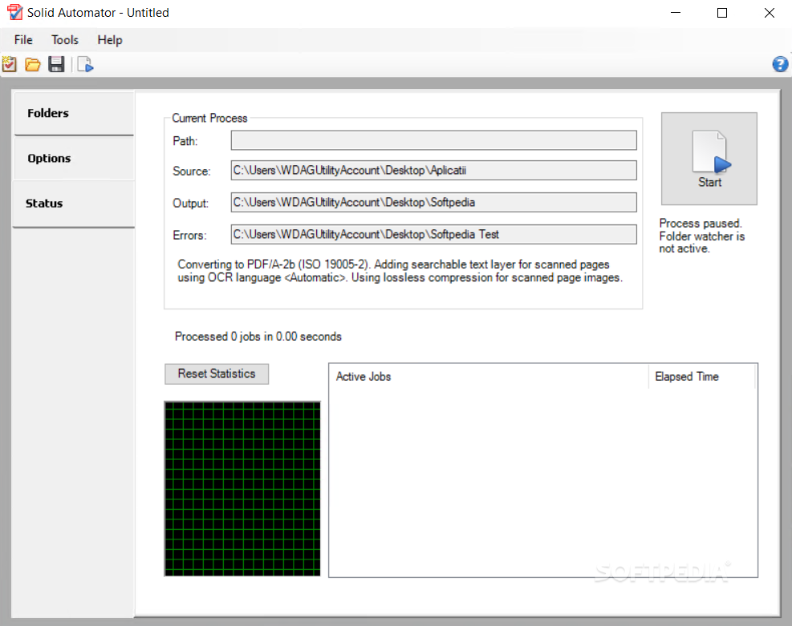This screenshot has height=626, width=792.
Task: Minimize the Solid Automator window
Action: coord(676,13)
